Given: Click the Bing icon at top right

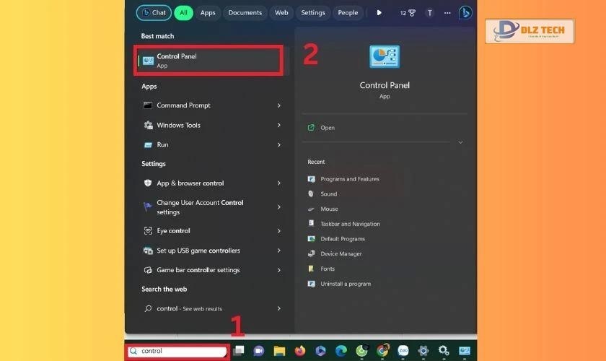Looking at the screenshot, I should coord(465,12).
